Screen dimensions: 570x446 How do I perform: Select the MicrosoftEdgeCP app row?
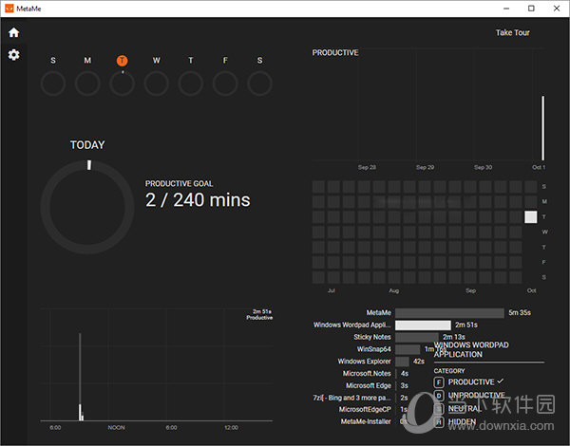point(373,409)
